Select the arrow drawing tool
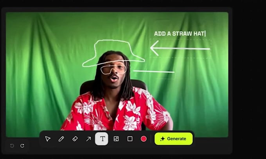 tap(88, 139)
